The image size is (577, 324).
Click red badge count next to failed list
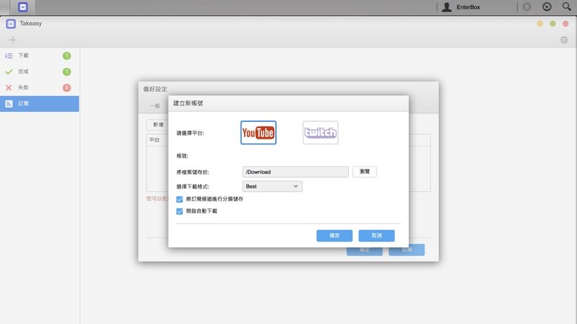coord(67,87)
